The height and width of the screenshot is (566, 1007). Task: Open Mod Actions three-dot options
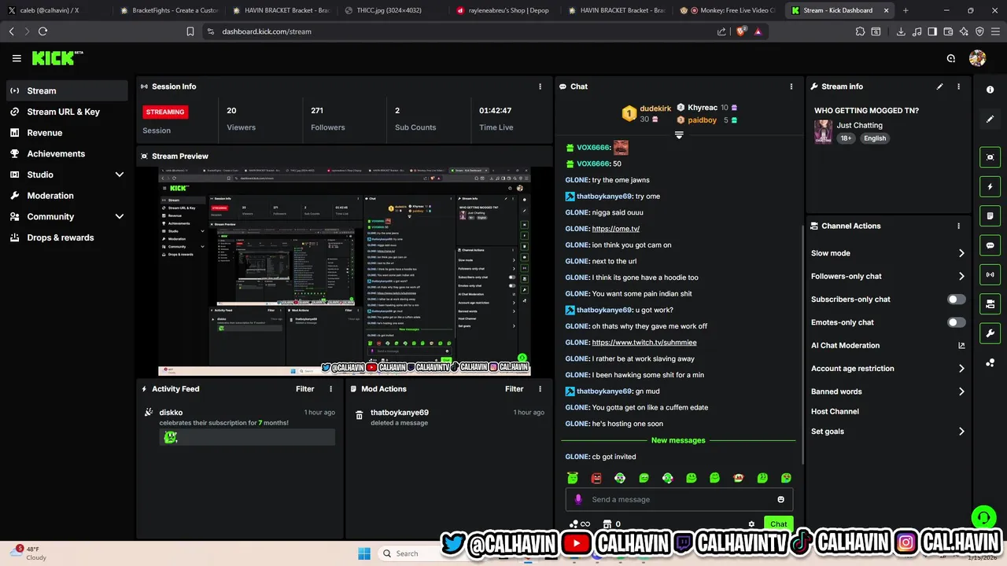(540, 389)
